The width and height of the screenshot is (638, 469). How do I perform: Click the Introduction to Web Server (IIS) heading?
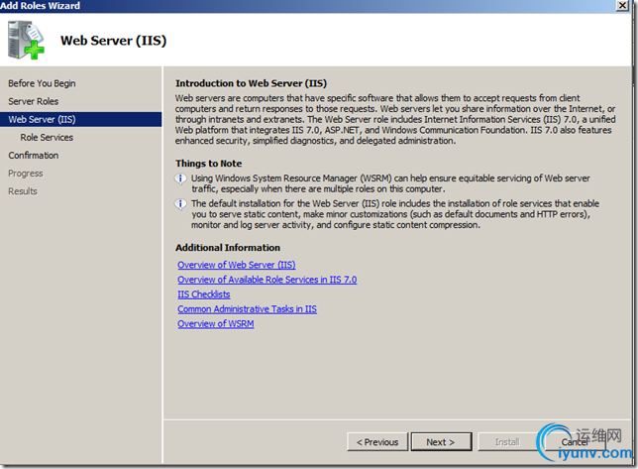pyautogui.click(x=251, y=83)
